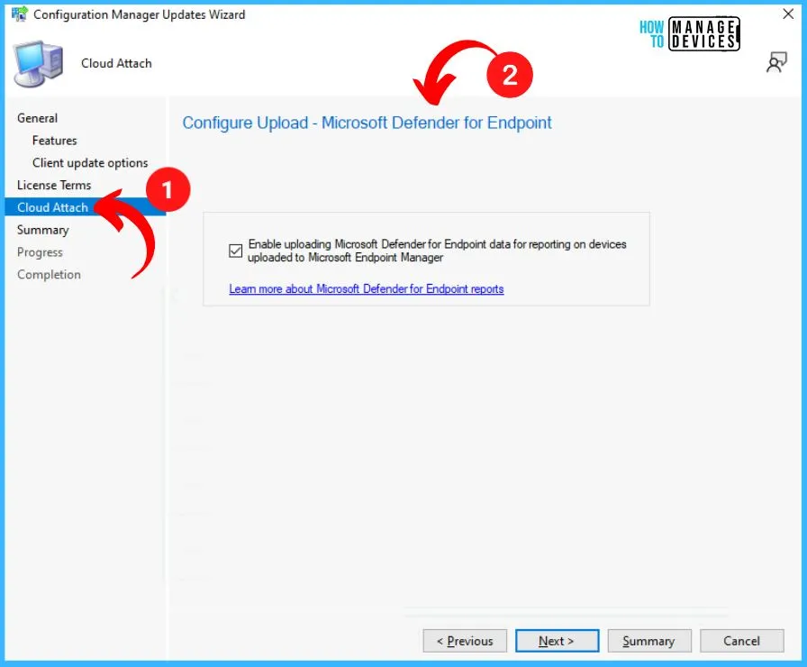Jump to the Summary step in sidebar
807x667 pixels.
(x=42, y=230)
